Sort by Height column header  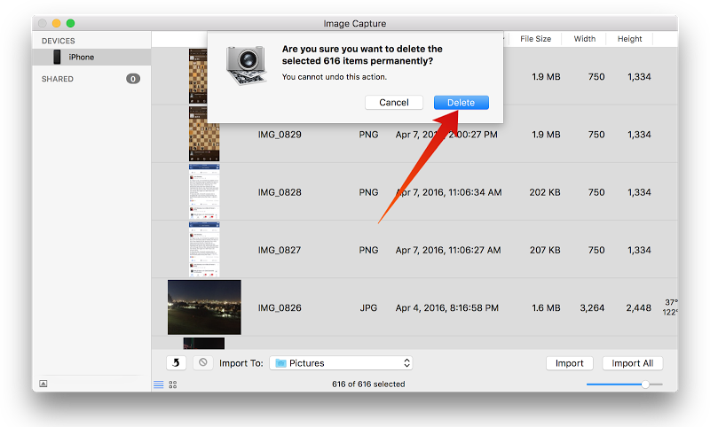point(630,39)
